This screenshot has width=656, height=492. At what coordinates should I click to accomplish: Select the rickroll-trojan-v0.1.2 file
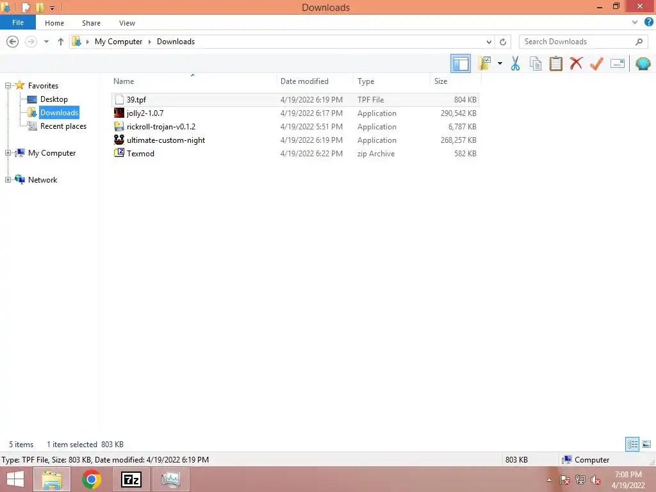point(295,126)
